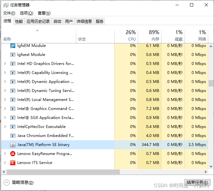The height and width of the screenshot is (191, 214).
Task: Click the Intel(R) Dynamic Tuning Service icon
Action: (13, 91)
